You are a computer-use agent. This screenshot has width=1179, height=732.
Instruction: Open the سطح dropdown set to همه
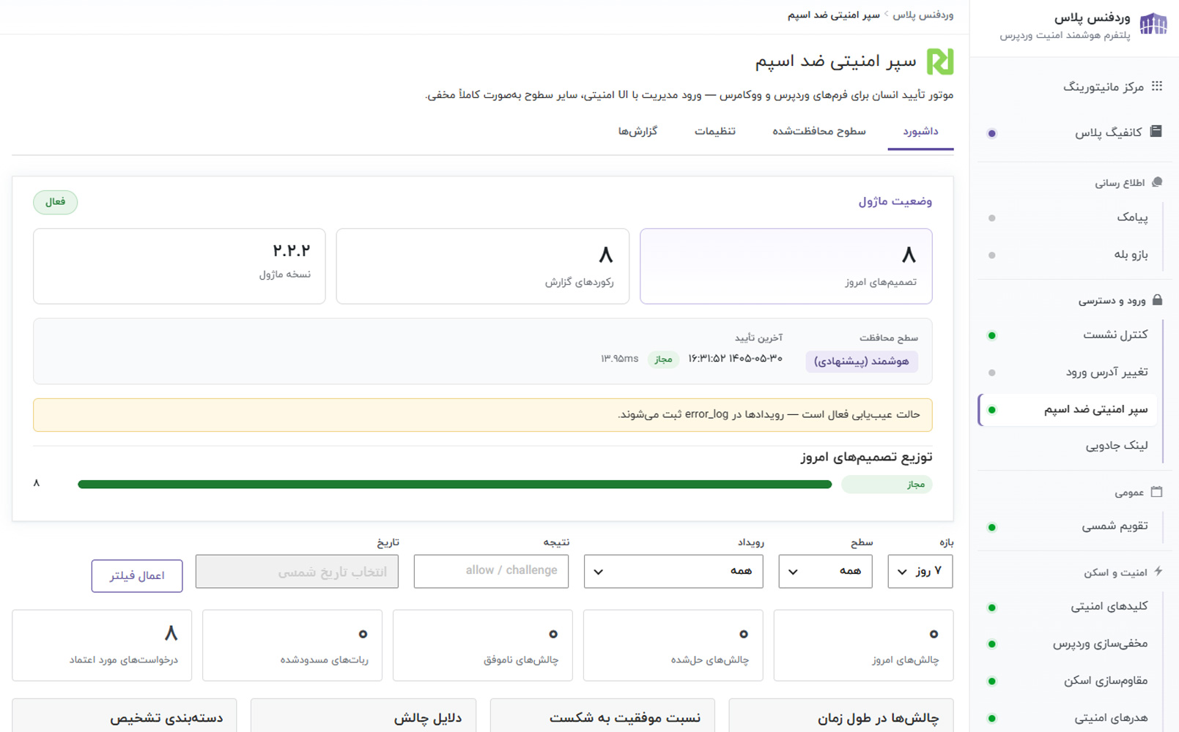click(x=825, y=571)
